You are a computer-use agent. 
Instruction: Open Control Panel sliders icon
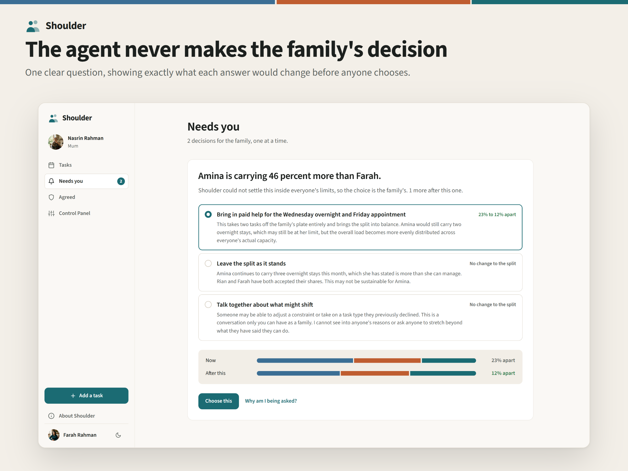coord(51,213)
